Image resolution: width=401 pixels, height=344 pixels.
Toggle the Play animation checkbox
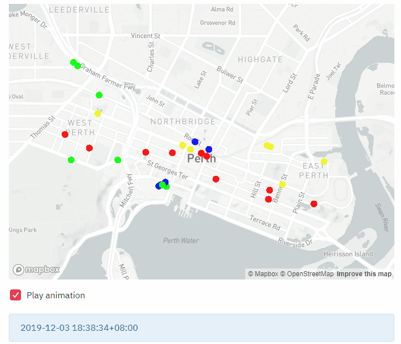coord(15,295)
